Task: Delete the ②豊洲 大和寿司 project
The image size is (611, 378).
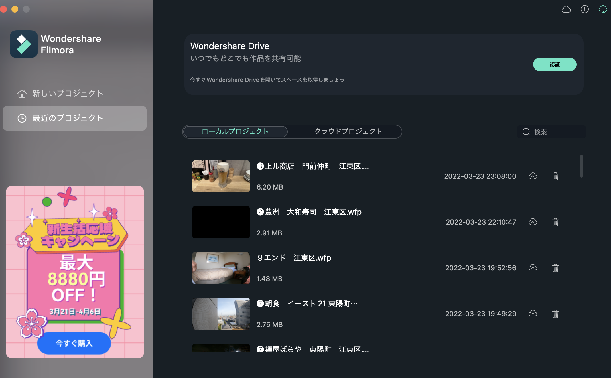Action: [x=555, y=222]
